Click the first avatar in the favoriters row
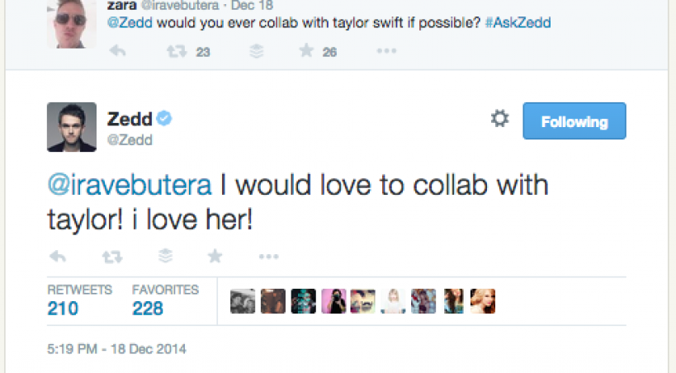This screenshot has width=676, height=373. (x=242, y=302)
